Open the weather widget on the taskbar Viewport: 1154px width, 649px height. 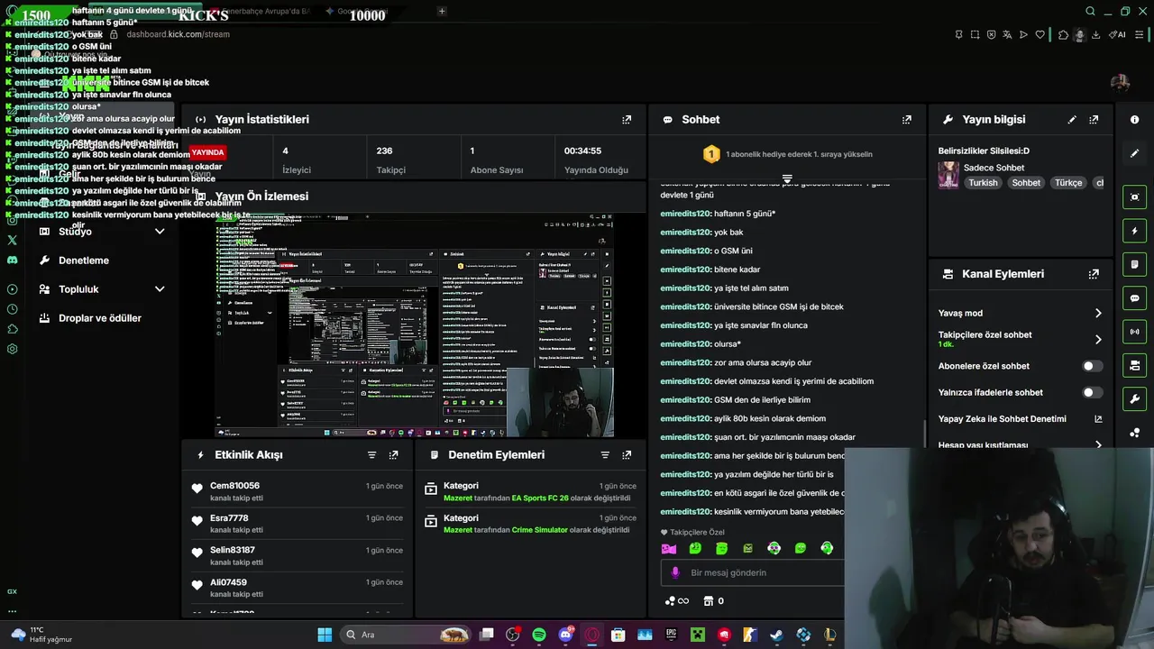[x=41, y=635]
